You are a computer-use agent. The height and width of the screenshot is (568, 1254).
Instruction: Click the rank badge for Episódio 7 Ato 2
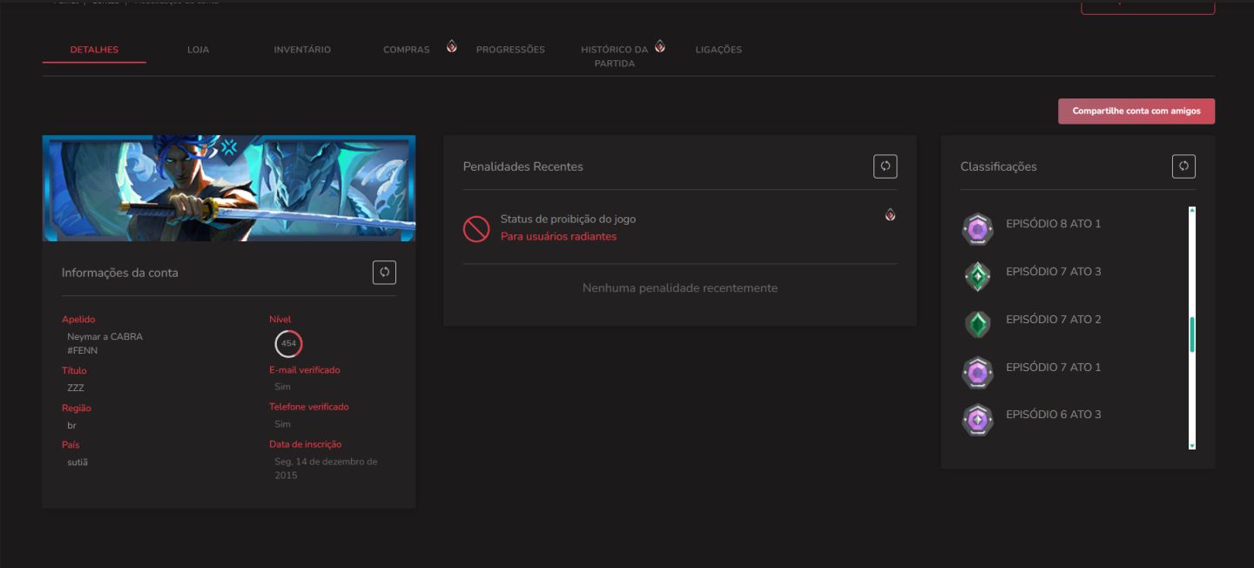pos(978,325)
